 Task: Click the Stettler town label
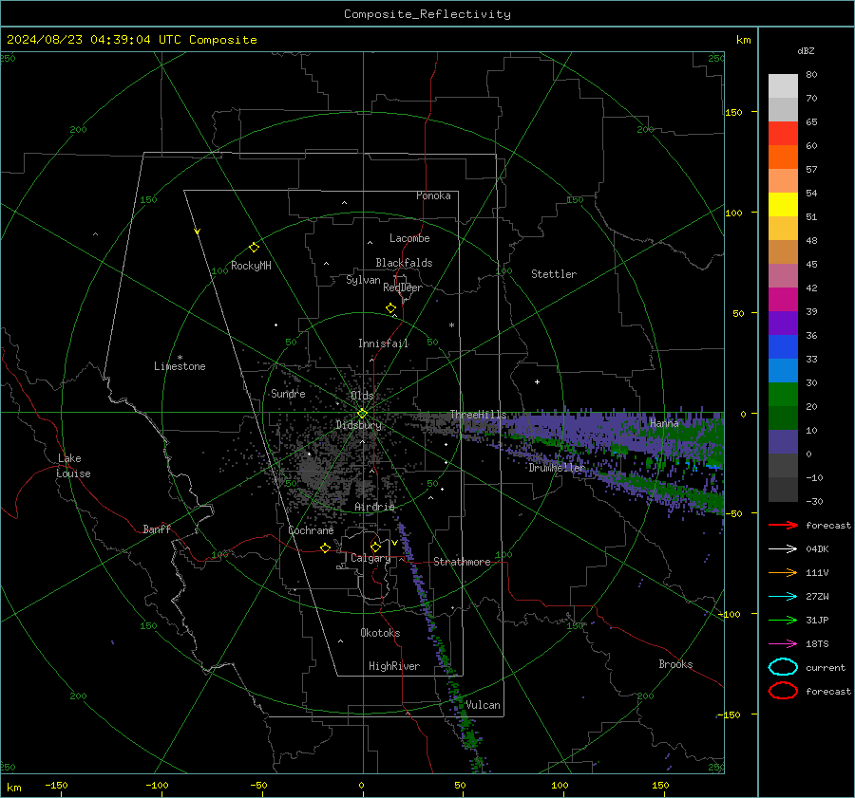[x=554, y=274]
